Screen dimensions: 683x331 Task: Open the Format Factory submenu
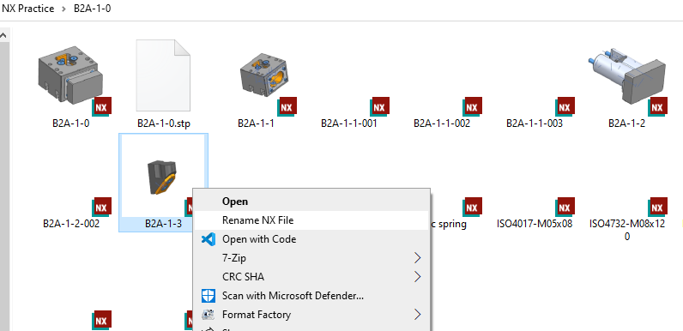click(x=311, y=315)
